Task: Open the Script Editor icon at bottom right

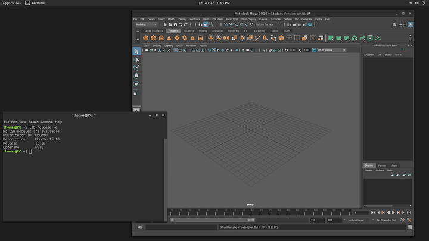Action: pos(409,227)
